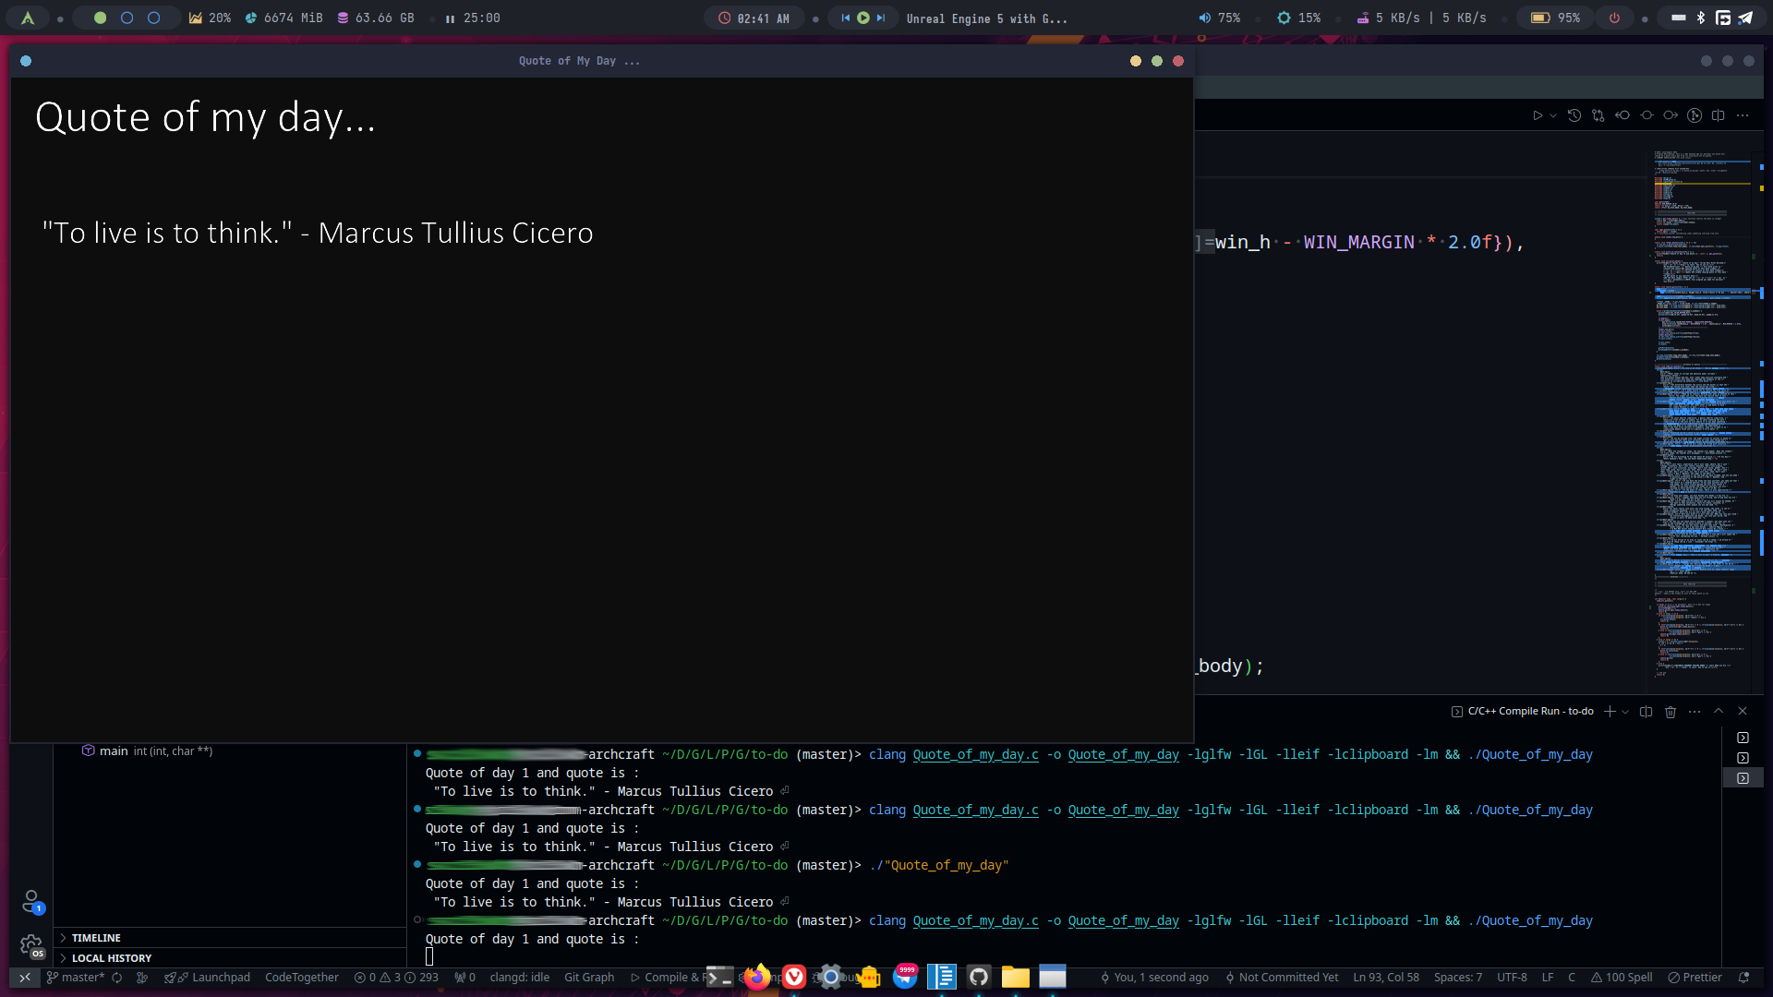
Task: Click the compare changes icon in editor toolbar
Action: click(1598, 115)
